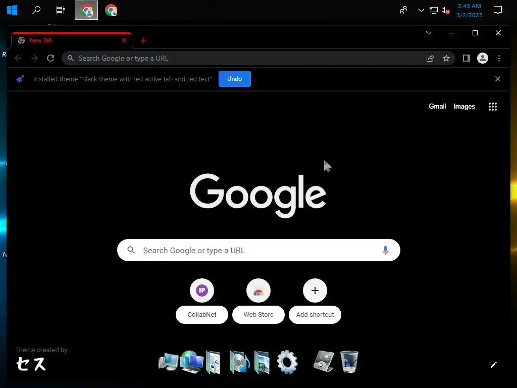The height and width of the screenshot is (388, 517).
Task: Click Undo theme installation button
Action: [x=234, y=79]
